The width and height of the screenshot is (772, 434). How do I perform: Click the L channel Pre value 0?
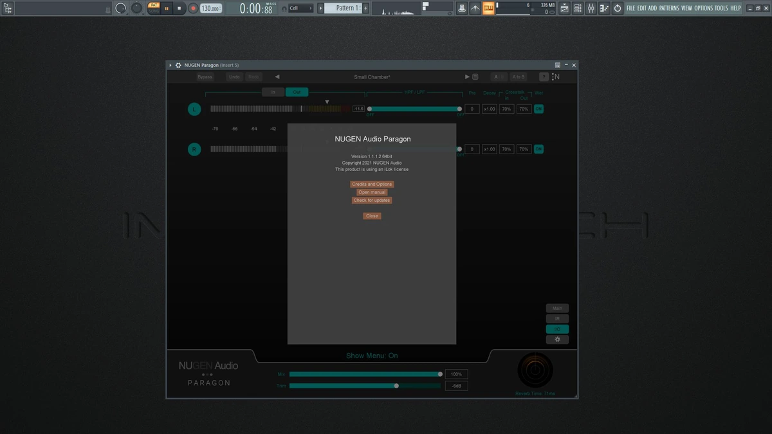[x=472, y=109]
